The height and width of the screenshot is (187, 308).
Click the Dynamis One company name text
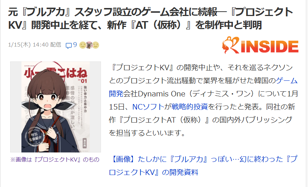[x=162, y=94]
